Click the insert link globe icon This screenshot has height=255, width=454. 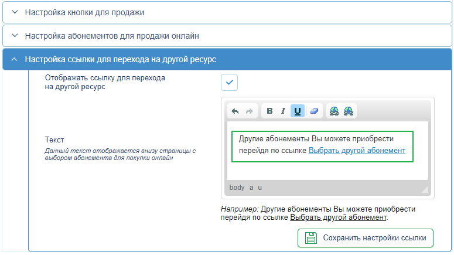334,111
